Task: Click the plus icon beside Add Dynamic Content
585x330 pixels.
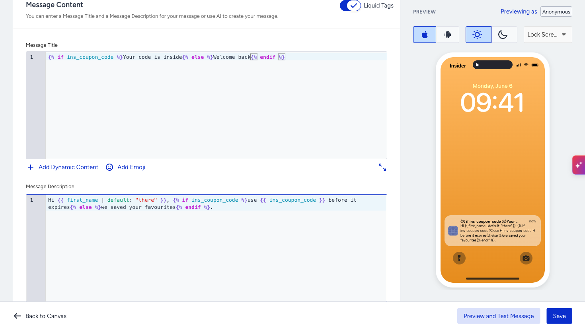Action: [x=31, y=167]
